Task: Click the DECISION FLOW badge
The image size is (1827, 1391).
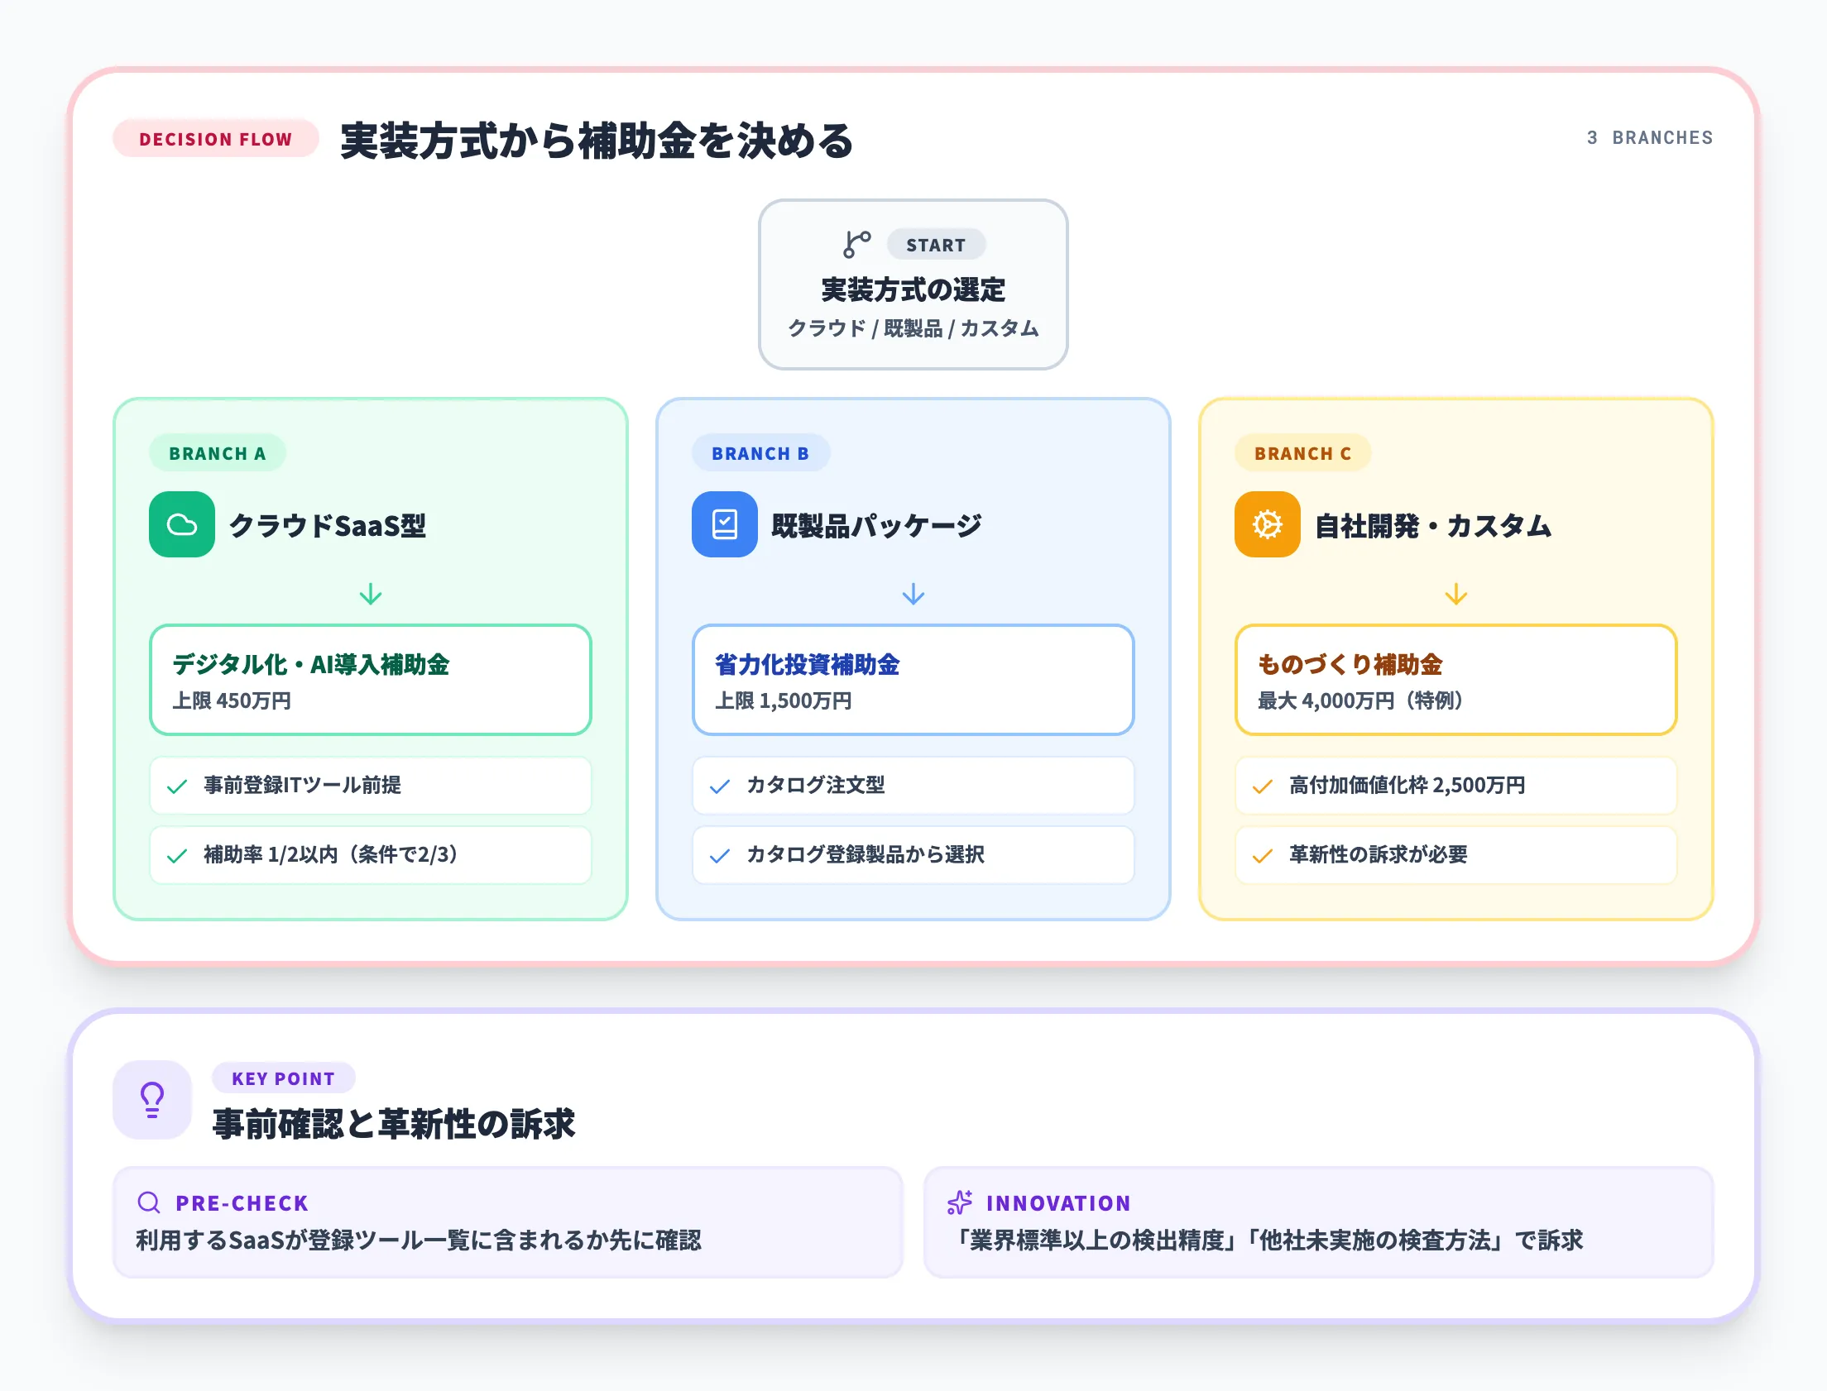Action: (216, 138)
